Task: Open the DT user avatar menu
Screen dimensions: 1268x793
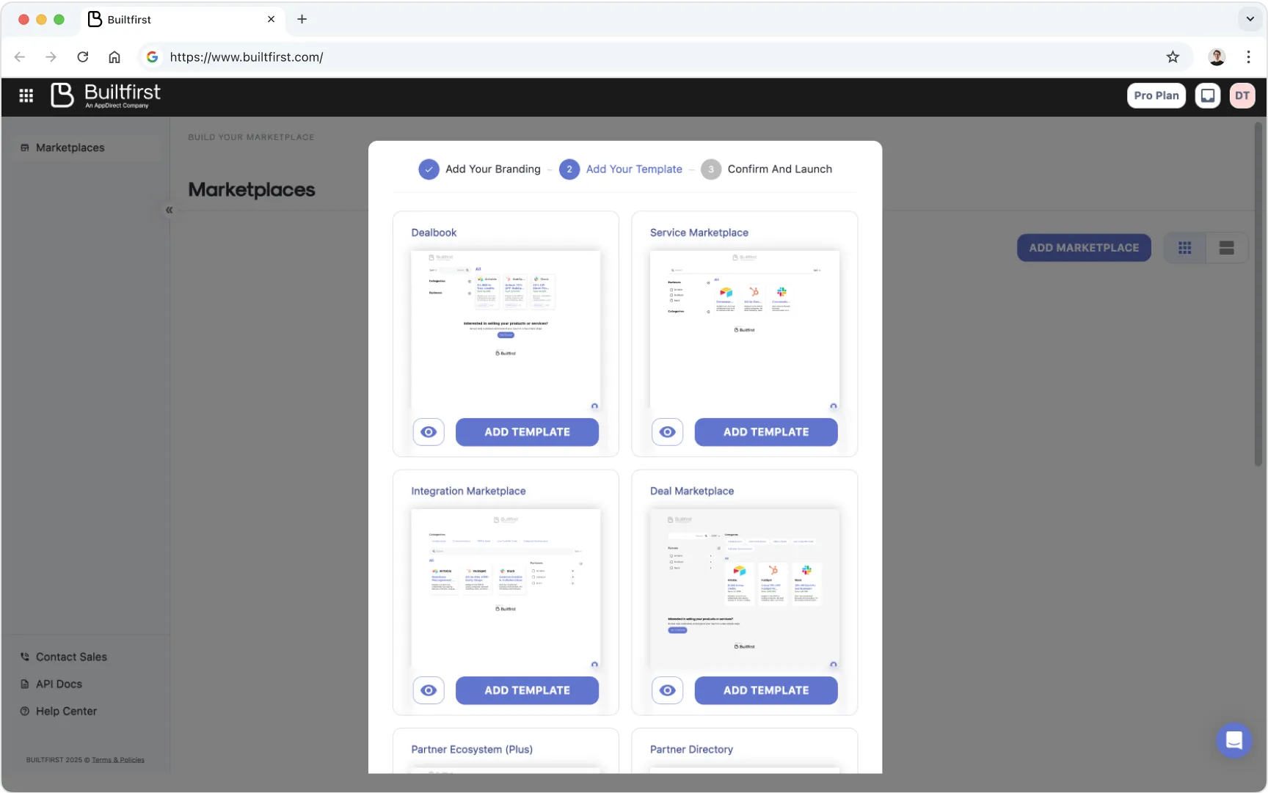Action: pos(1242,95)
